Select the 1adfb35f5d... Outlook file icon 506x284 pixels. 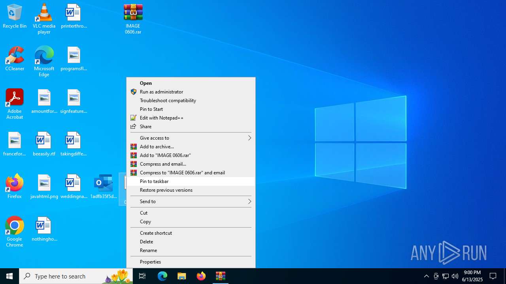point(103,187)
